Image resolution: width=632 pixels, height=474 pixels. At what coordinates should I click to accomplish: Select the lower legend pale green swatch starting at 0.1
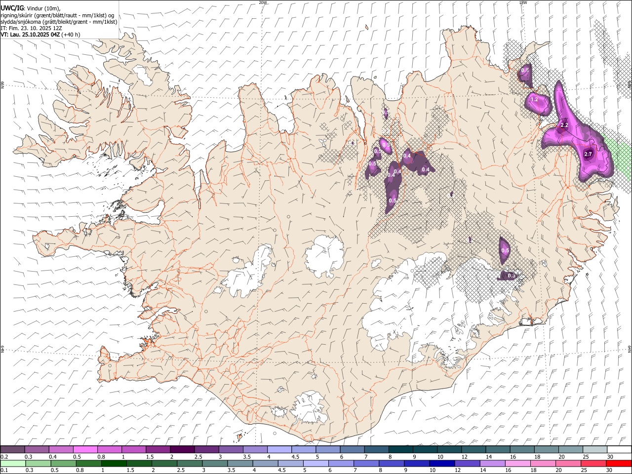[x=13, y=463]
